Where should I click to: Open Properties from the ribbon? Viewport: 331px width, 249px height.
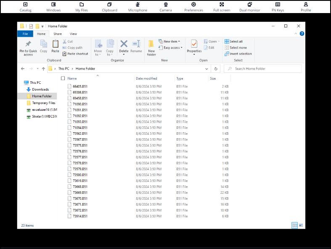click(x=194, y=44)
